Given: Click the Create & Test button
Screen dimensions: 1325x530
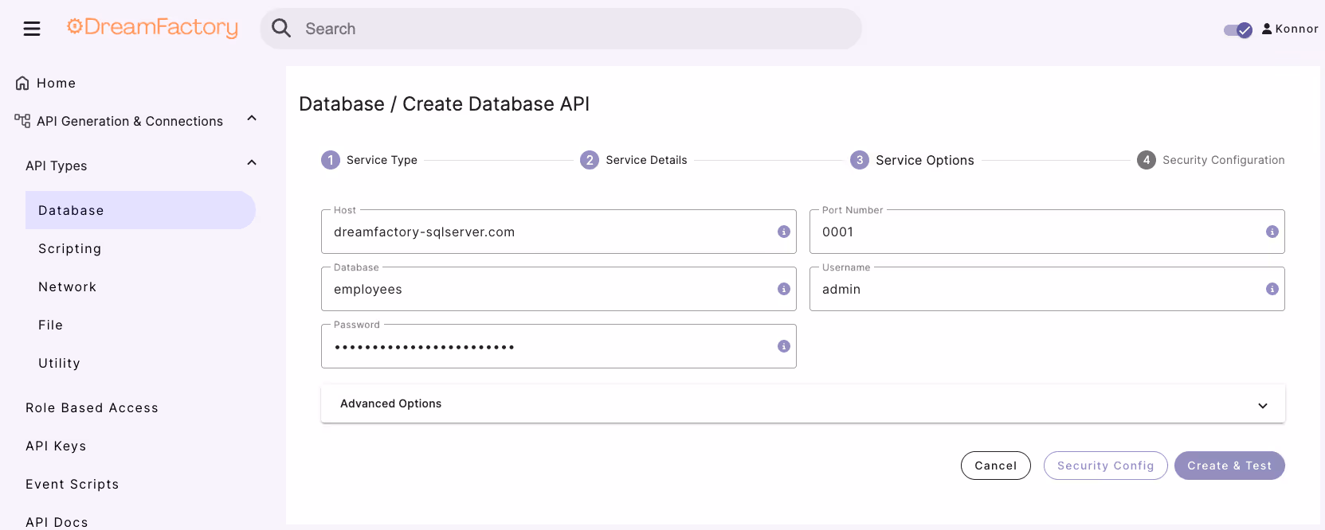Looking at the screenshot, I should [1229, 466].
